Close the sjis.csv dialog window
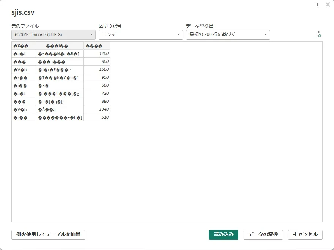 click(x=328, y=5)
